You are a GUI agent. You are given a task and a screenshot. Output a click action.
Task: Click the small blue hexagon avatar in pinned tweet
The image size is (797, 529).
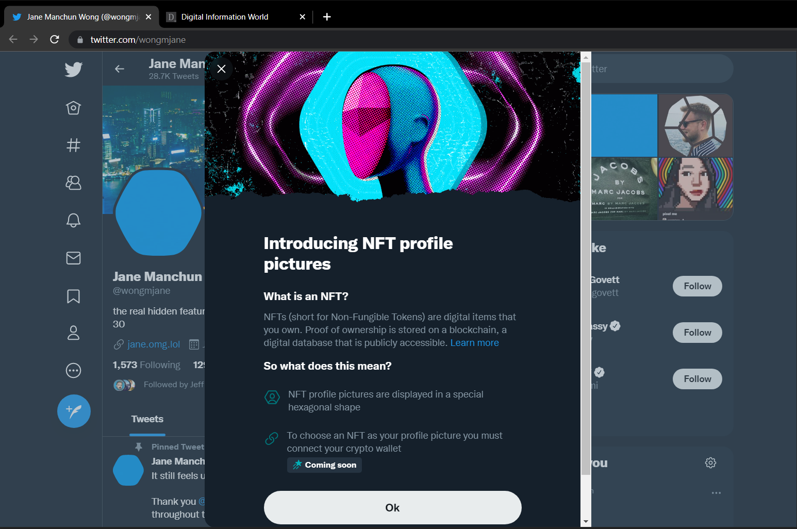tap(128, 470)
